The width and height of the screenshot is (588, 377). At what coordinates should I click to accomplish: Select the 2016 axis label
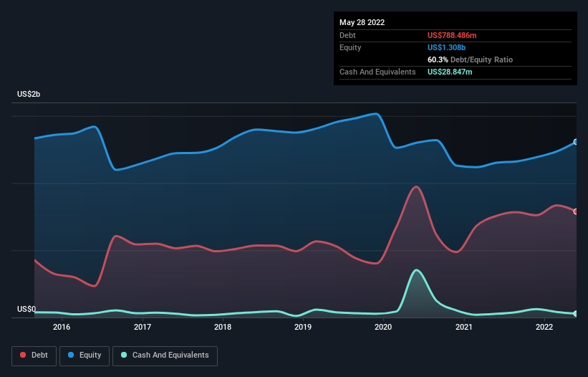pyautogui.click(x=62, y=327)
